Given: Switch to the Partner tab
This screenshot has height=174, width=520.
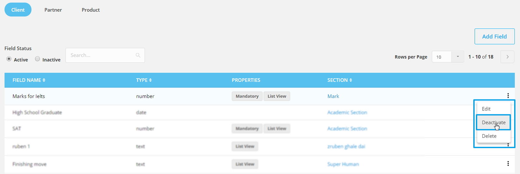Looking at the screenshot, I should [x=53, y=10].
